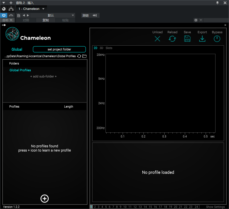
Task: Save the profile using the floppy icon
Action: (187, 39)
